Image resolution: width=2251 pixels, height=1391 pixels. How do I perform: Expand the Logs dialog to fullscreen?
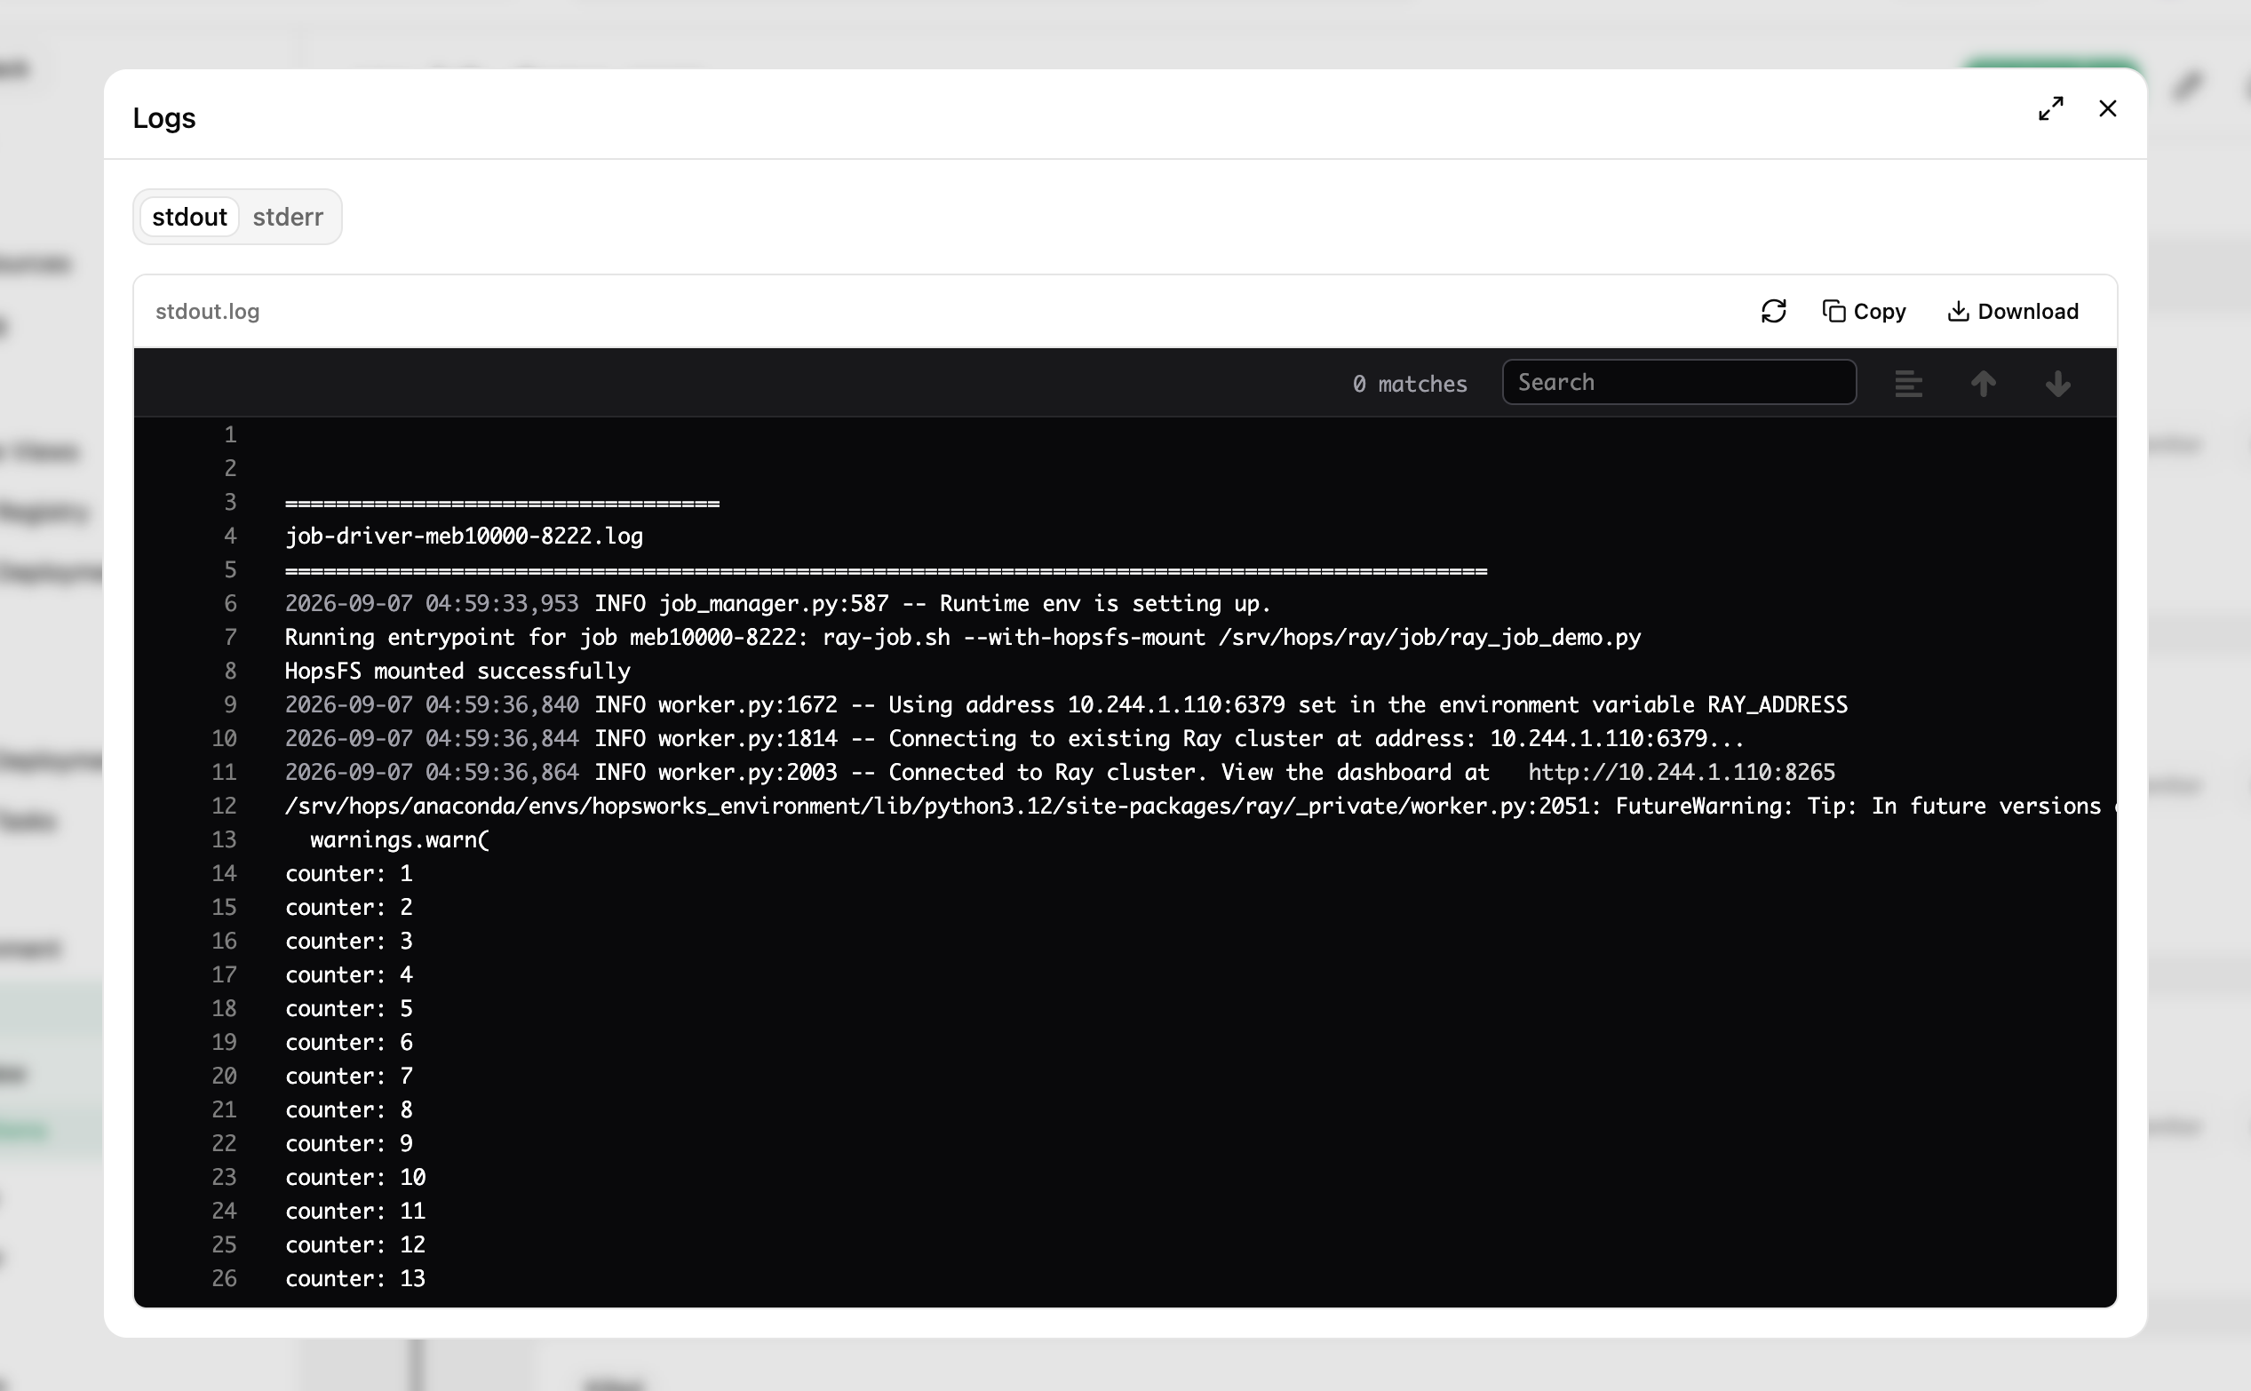pos(2049,108)
